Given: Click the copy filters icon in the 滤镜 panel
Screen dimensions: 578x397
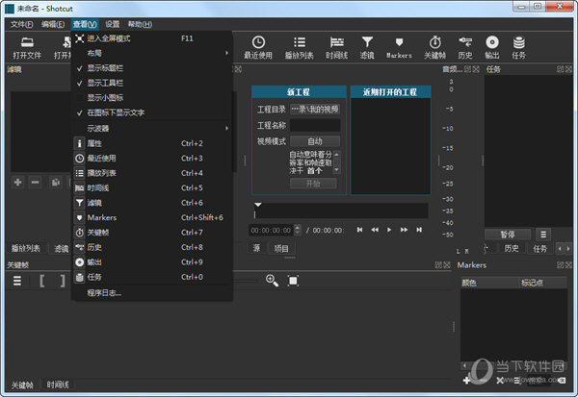Looking at the screenshot, I should click(56, 182).
